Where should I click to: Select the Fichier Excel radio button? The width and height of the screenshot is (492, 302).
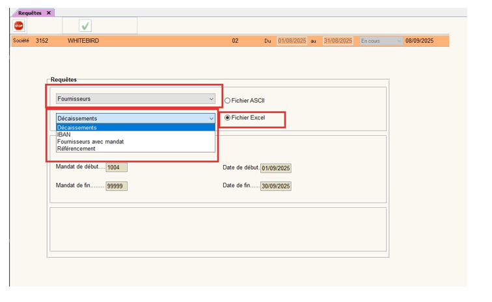(228, 118)
